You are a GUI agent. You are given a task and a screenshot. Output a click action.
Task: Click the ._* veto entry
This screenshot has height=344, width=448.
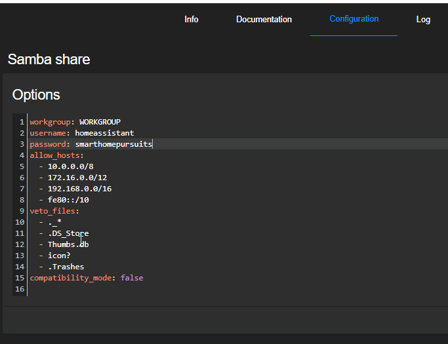click(x=54, y=222)
